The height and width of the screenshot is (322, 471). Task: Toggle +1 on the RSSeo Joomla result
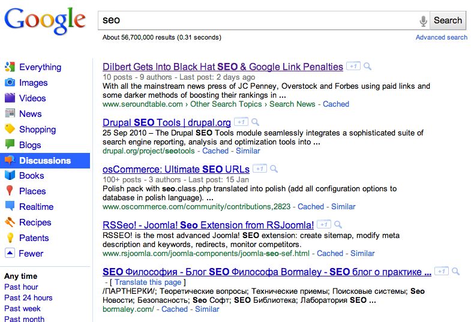click(323, 225)
